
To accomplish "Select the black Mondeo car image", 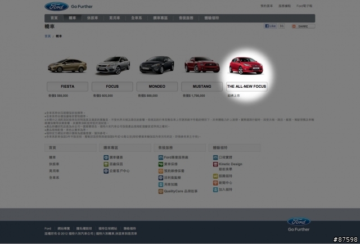I will [x=157, y=65].
